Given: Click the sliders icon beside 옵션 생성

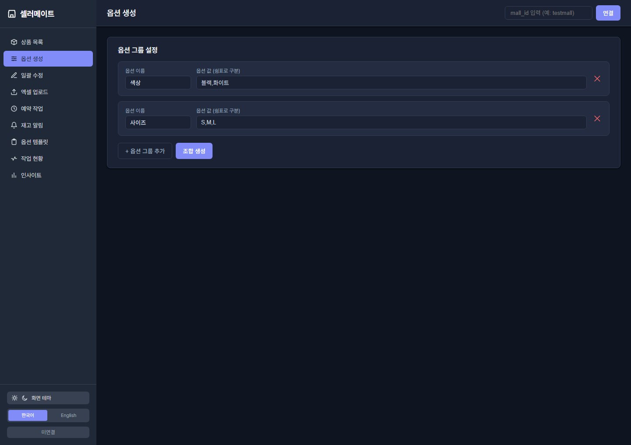Looking at the screenshot, I should click(x=14, y=59).
